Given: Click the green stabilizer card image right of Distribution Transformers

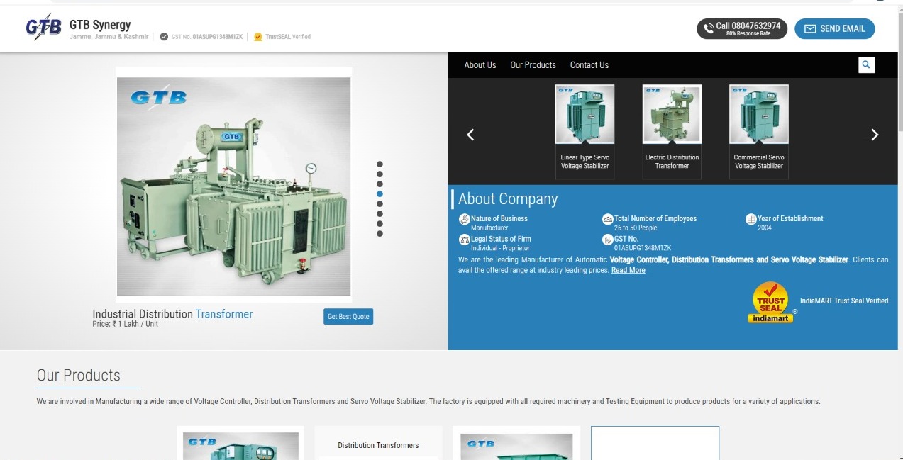Looking at the screenshot, I should point(516,447).
